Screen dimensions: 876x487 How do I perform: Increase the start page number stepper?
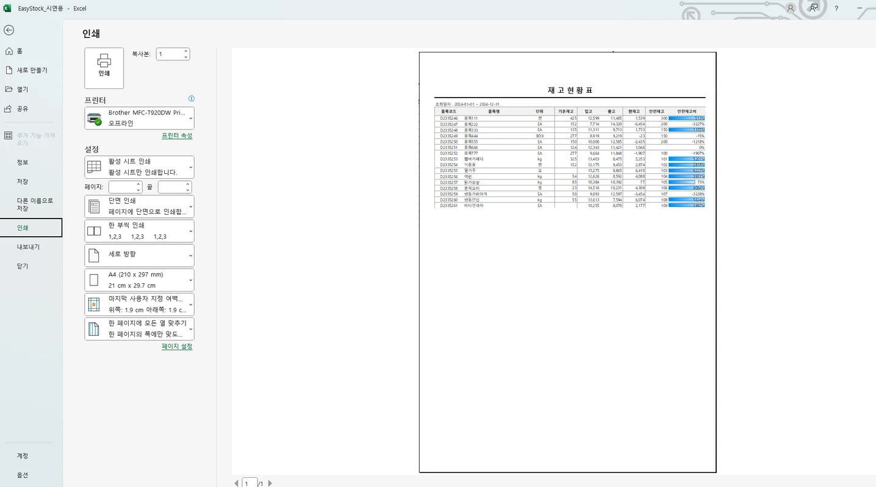click(x=138, y=184)
